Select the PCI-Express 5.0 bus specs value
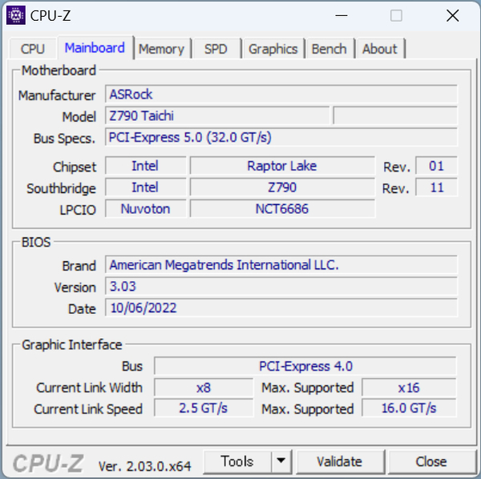Image resolution: width=481 pixels, height=479 pixels. coord(281,137)
